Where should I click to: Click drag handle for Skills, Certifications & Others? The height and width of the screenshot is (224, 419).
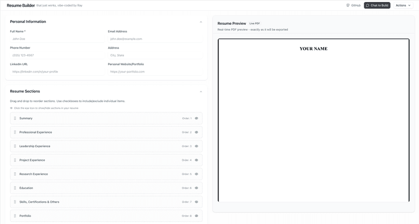tap(15, 202)
